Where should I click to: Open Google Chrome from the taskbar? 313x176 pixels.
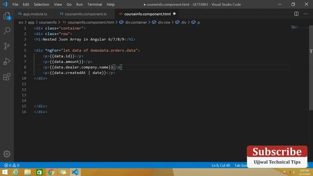click(51, 172)
